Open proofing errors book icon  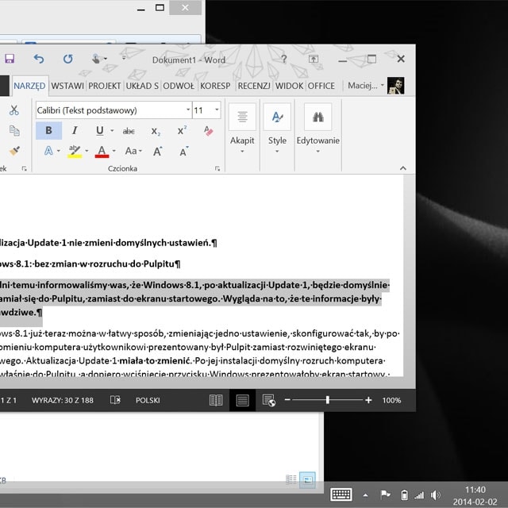[115, 400]
